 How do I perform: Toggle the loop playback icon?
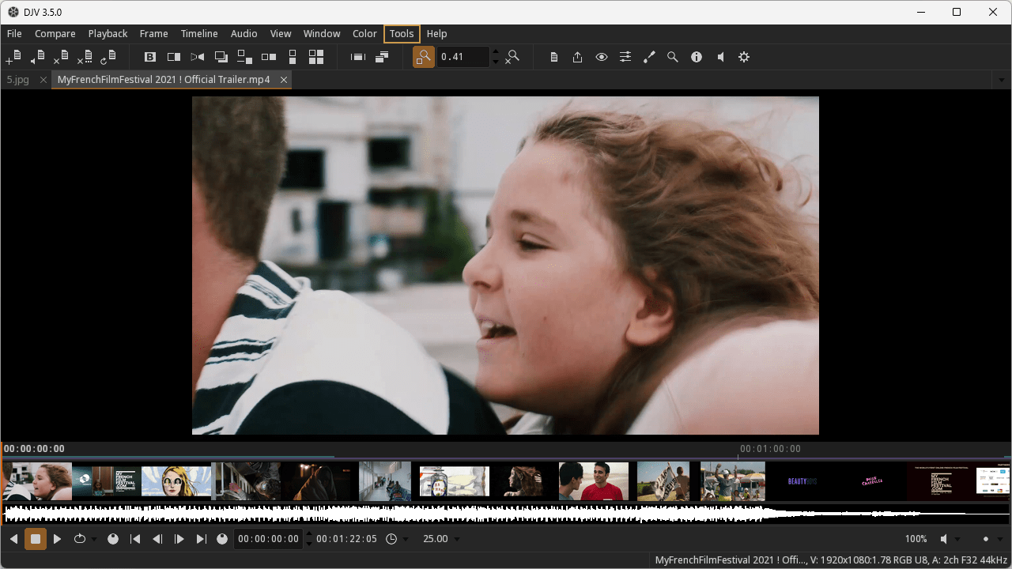(x=79, y=539)
